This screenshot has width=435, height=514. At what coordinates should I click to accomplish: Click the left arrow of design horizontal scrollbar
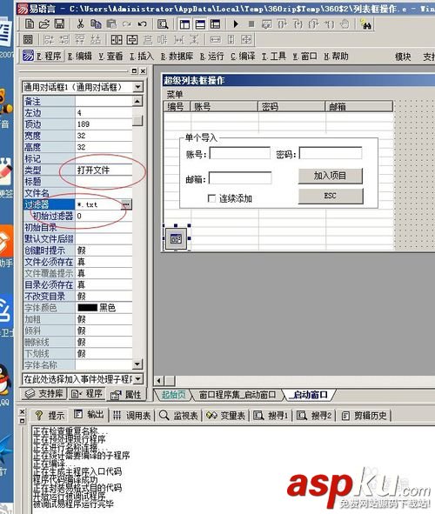tap(159, 380)
